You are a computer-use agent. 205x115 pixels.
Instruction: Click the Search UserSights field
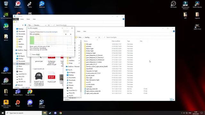[x=138, y=37]
